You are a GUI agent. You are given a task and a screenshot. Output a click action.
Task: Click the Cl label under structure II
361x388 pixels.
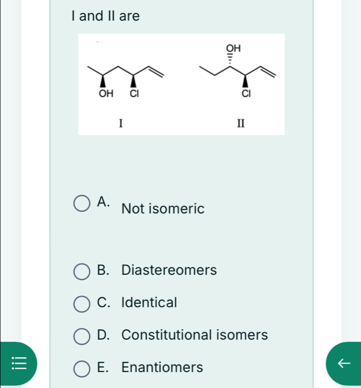pos(247,94)
